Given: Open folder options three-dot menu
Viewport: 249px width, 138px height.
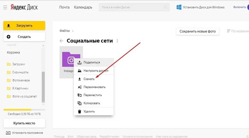Looking at the screenshot, I should [x=117, y=41].
